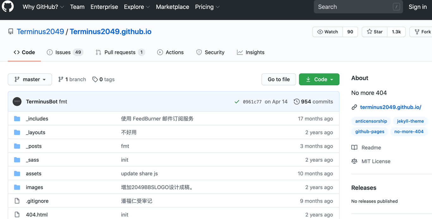Click the slash shortcut icon in Search
This screenshot has height=219, width=432.
tap(396, 7)
